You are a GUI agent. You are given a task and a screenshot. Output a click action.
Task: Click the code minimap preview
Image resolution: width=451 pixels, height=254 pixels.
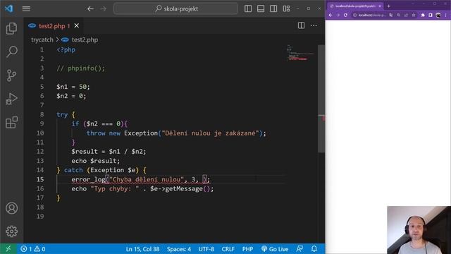(x=301, y=53)
